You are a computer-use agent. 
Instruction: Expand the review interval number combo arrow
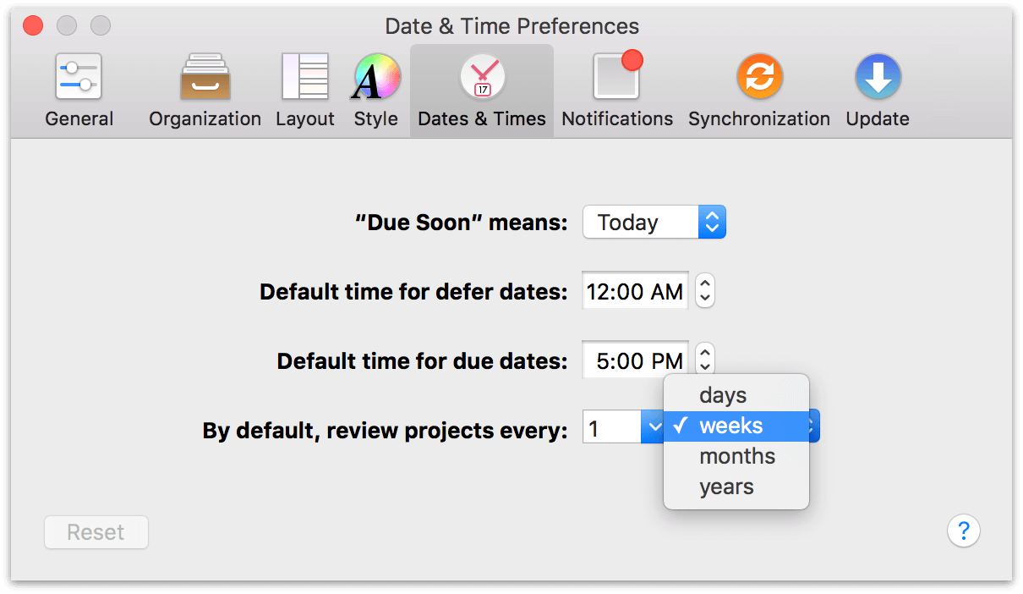click(x=653, y=428)
